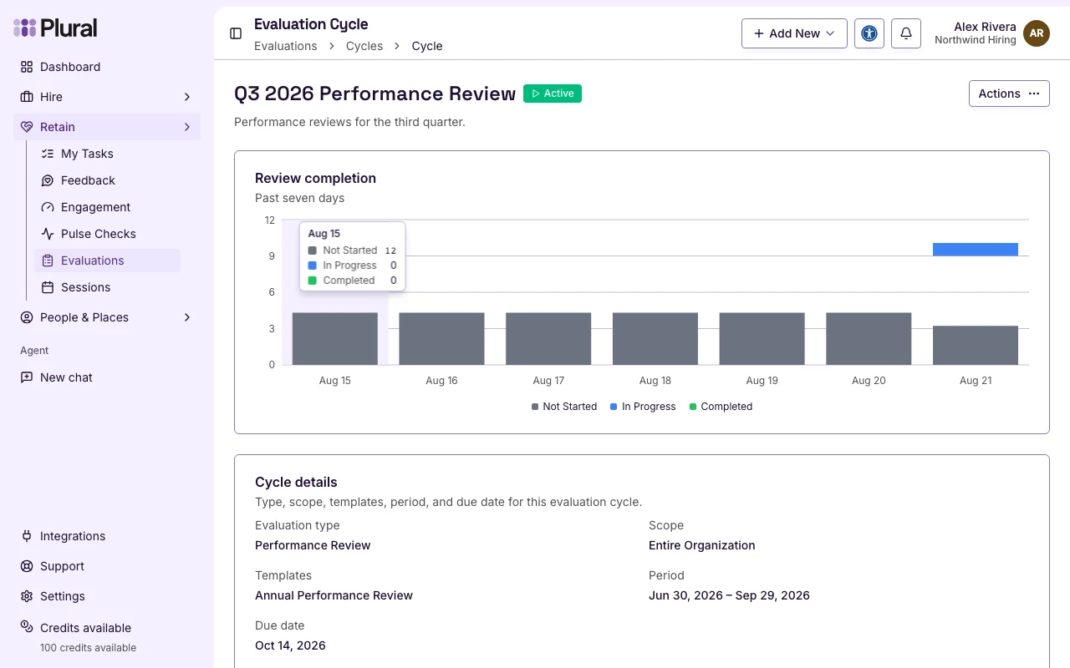Open the Actions menu button
Image resolution: width=1070 pixels, height=668 pixels.
click(1009, 94)
